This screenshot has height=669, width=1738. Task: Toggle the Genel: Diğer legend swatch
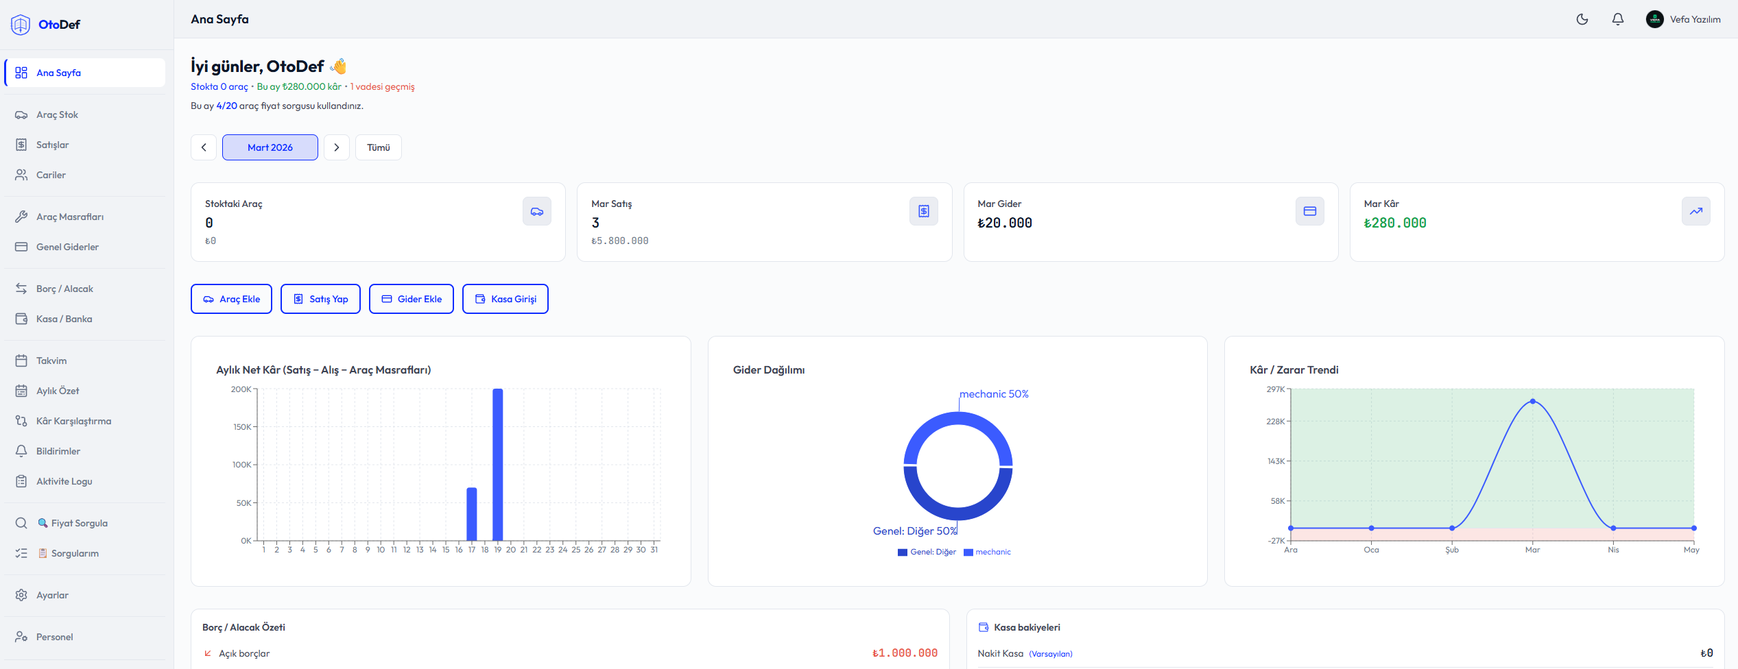(903, 552)
